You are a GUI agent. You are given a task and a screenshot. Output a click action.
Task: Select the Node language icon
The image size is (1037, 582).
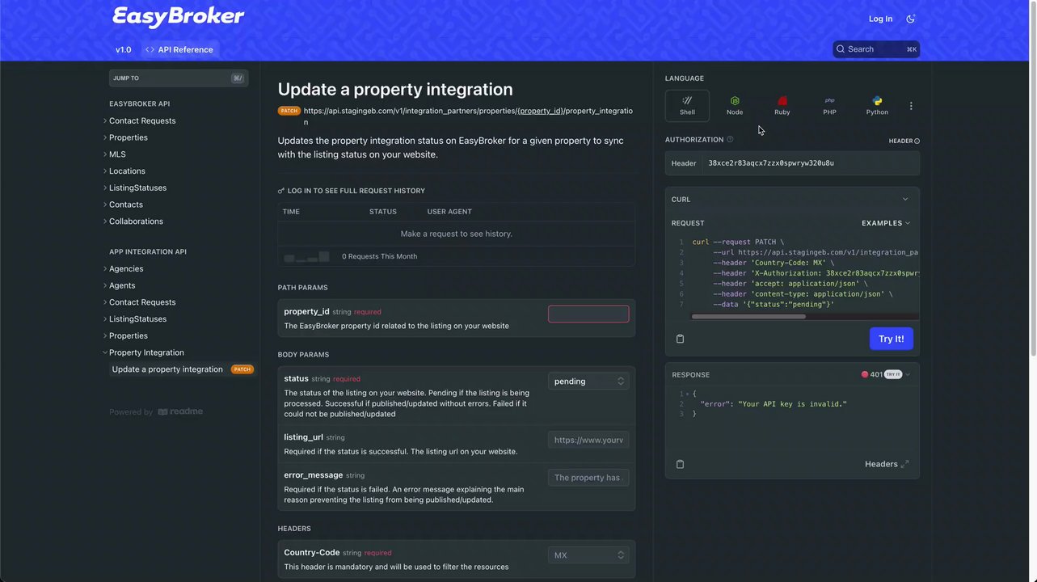click(735, 105)
